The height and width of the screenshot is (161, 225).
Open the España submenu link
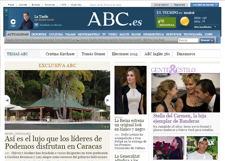10,40
